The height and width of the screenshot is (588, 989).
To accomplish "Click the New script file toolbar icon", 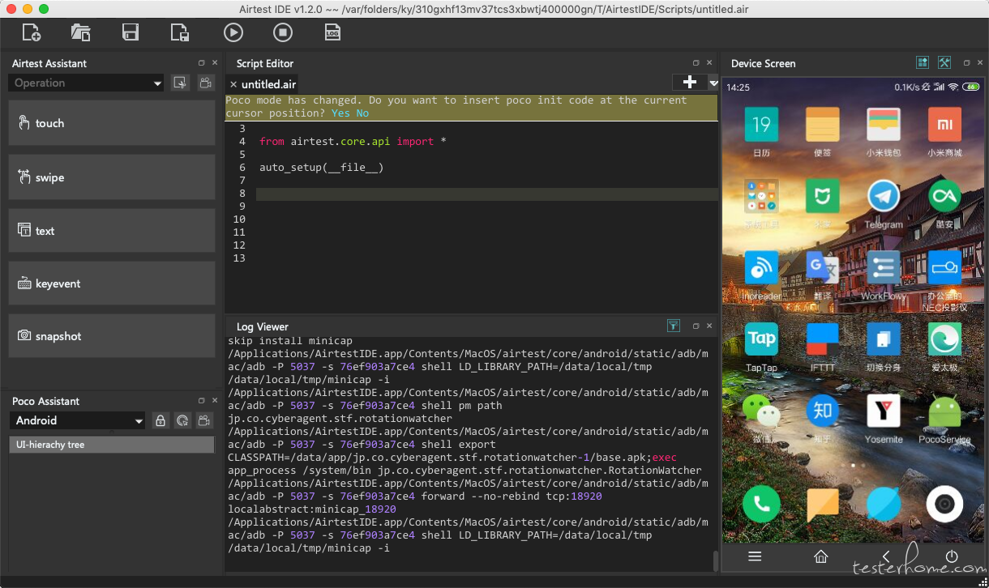I will 31,32.
